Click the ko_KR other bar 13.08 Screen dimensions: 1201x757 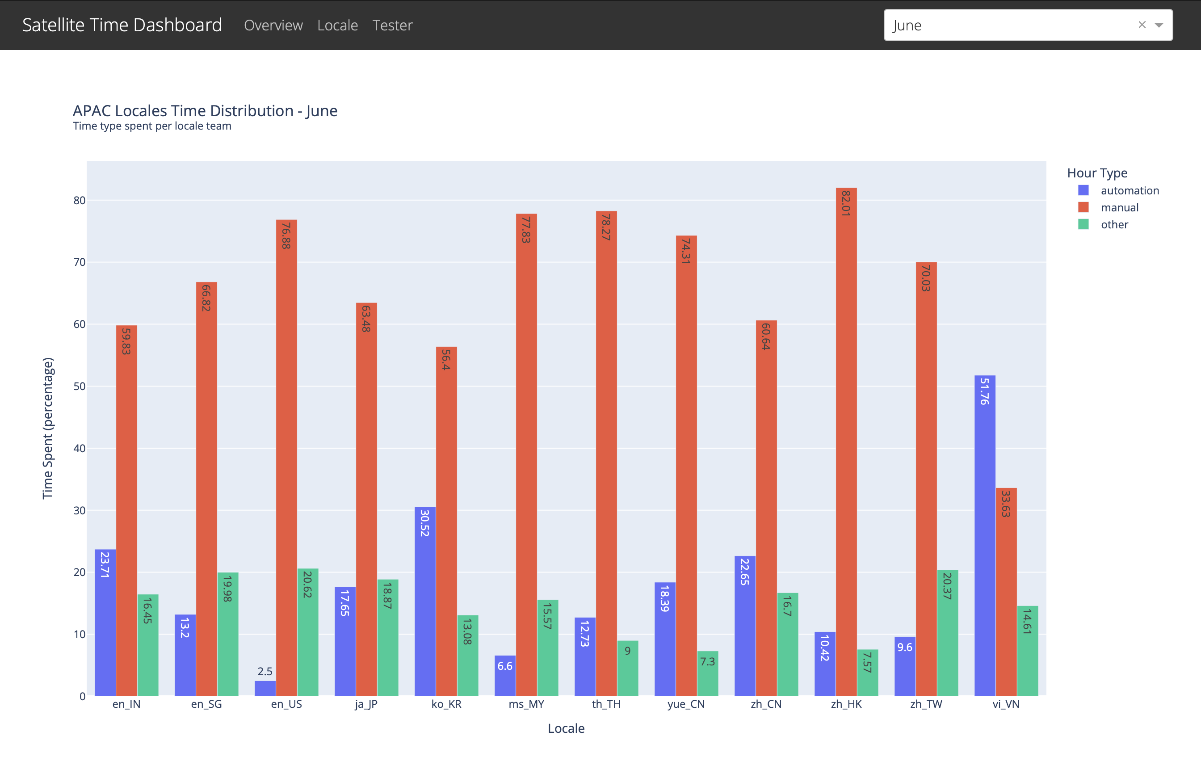coord(468,655)
